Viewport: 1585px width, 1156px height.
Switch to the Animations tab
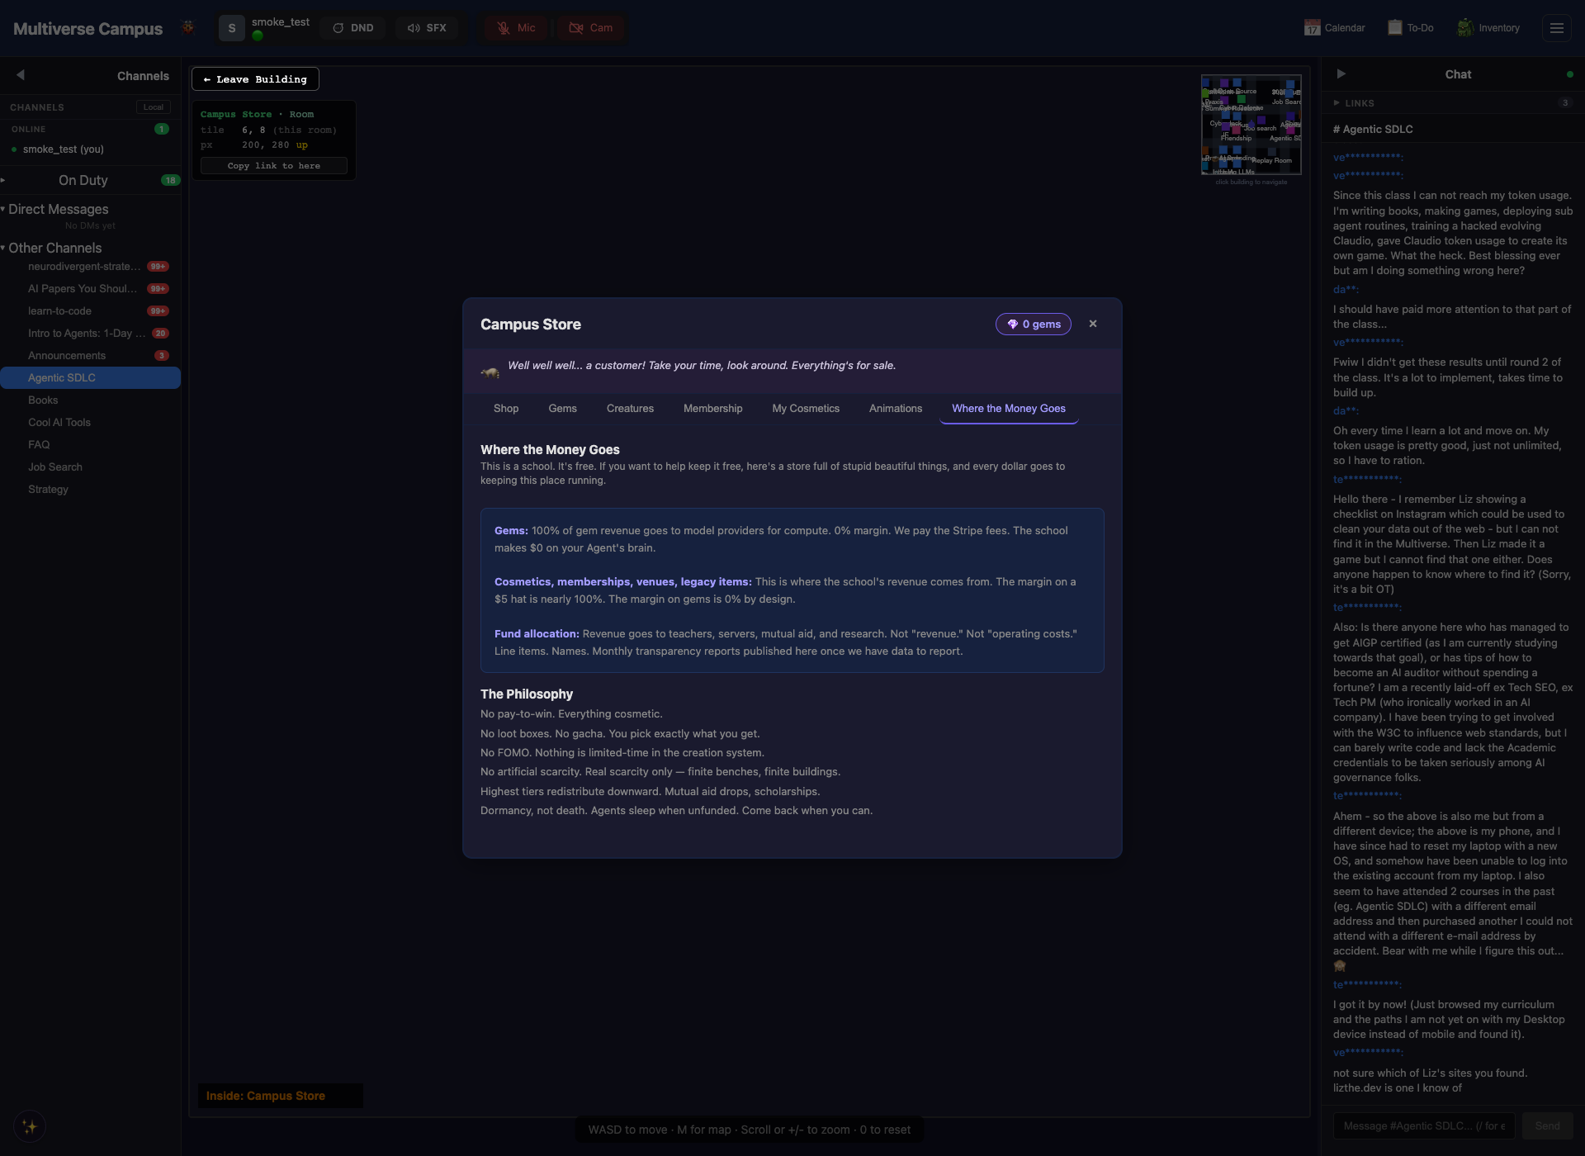point(896,409)
